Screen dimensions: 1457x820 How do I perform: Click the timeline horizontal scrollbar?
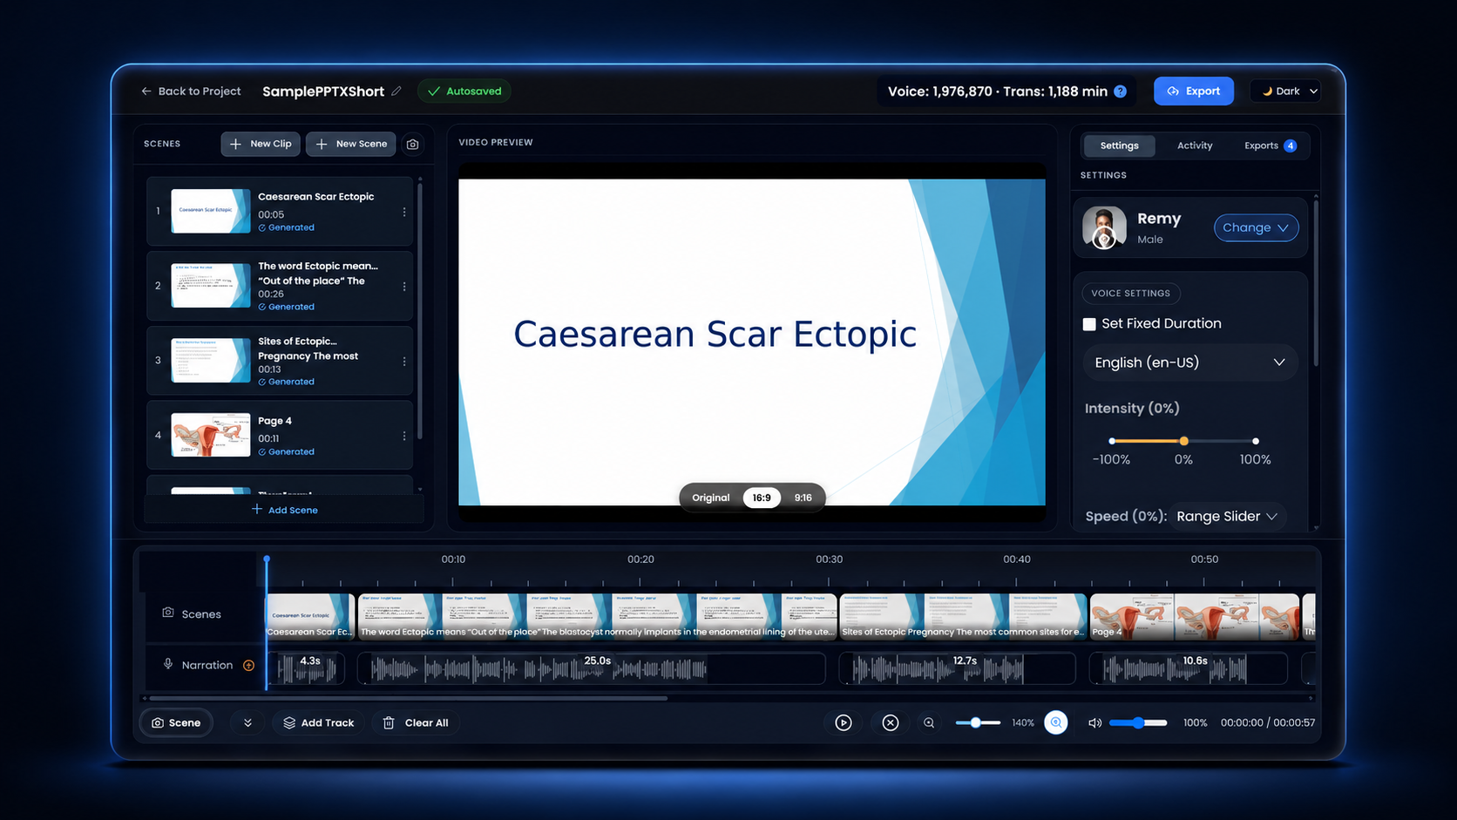[x=409, y=698]
